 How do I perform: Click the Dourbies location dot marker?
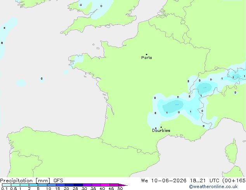click(161, 127)
